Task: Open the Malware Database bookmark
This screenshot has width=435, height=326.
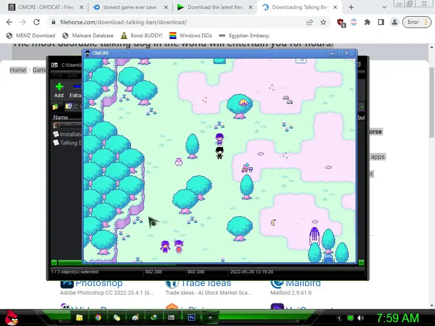Action: pyautogui.click(x=88, y=36)
